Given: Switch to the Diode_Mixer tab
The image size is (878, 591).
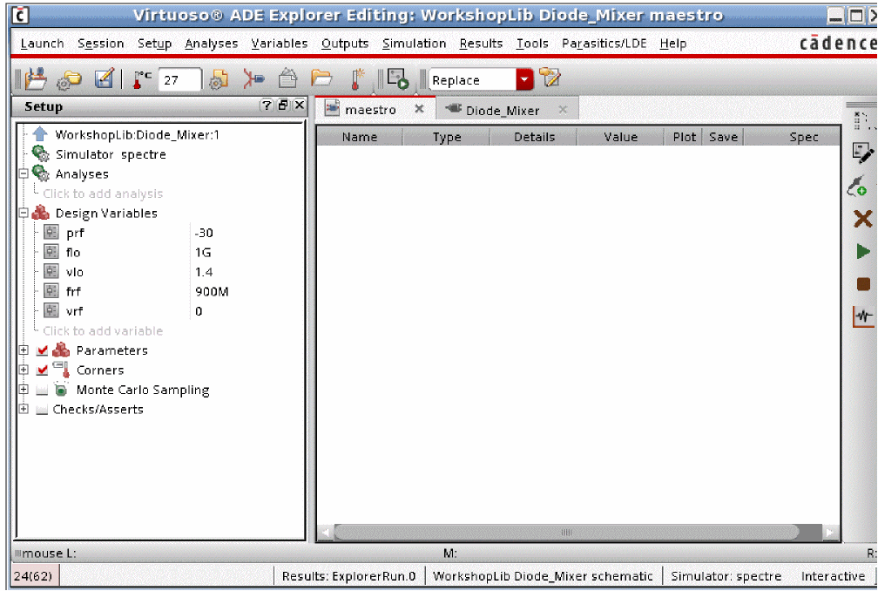Looking at the screenshot, I should pyautogui.click(x=502, y=110).
